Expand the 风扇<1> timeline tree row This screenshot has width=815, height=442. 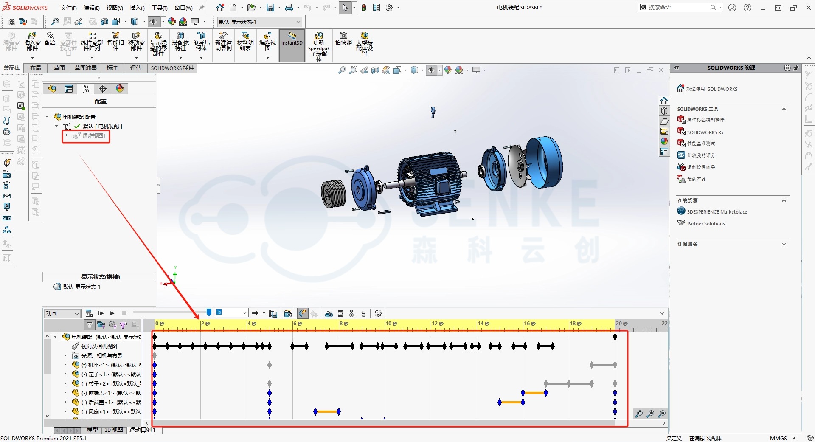pyautogui.click(x=65, y=411)
